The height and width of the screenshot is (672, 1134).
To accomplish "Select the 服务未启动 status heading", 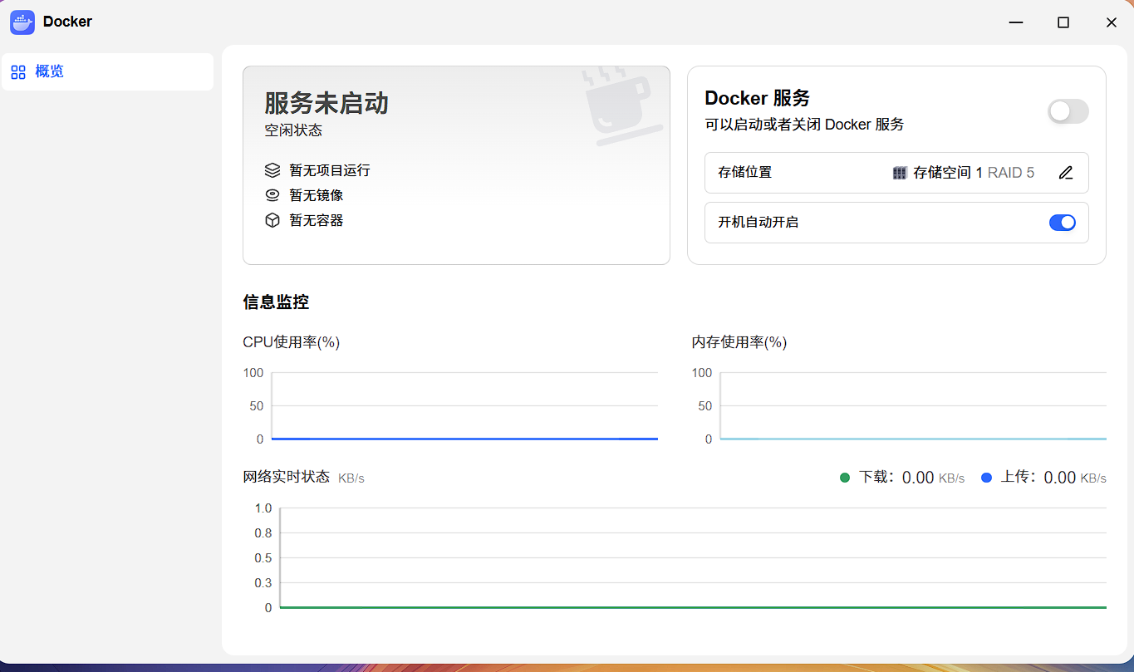I will click(x=326, y=103).
